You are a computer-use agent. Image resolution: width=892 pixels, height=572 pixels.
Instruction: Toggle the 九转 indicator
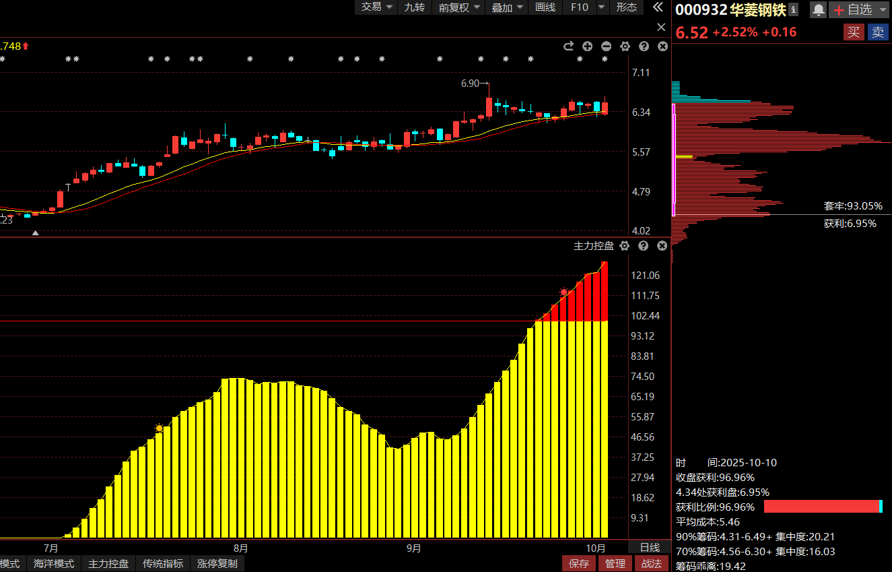pyautogui.click(x=414, y=7)
